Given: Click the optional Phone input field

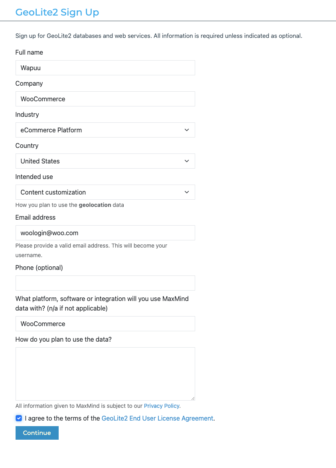Looking at the screenshot, I should (x=105, y=283).
